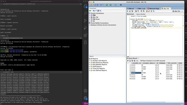Click the Rollback icon in worksheet toolbar
Screen dimensions: 187x105
[x=143, y=11]
